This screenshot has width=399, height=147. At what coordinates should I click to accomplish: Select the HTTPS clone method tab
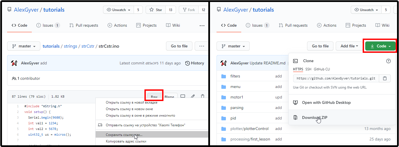click(x=298, y=69)
